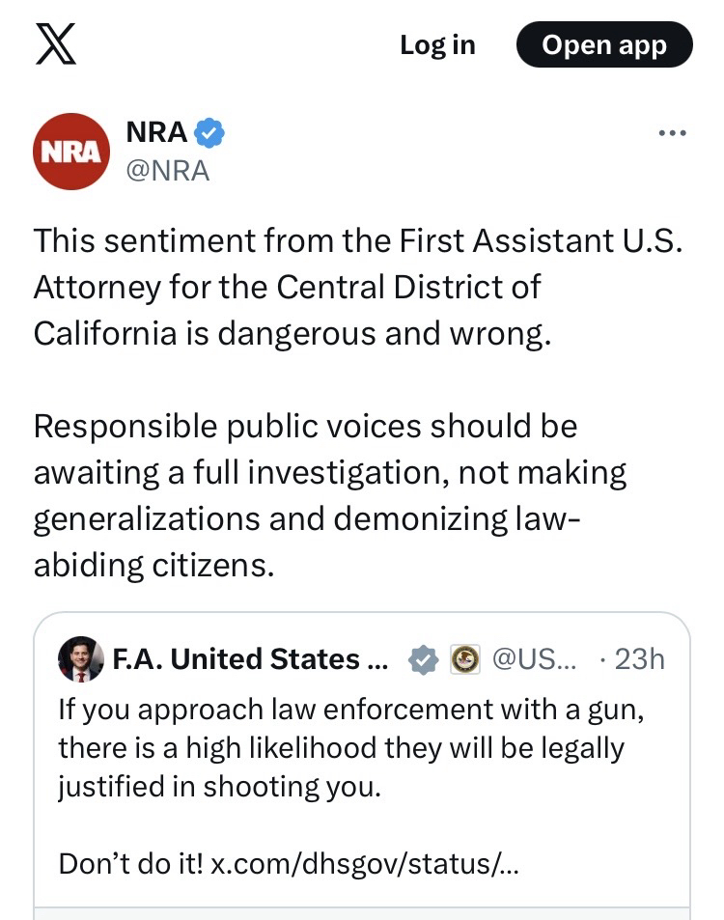This screenshot has width=724, height=920.
Task: Open the F.A. United States display name
Action: pyautogui.click(x=250, y=659)
